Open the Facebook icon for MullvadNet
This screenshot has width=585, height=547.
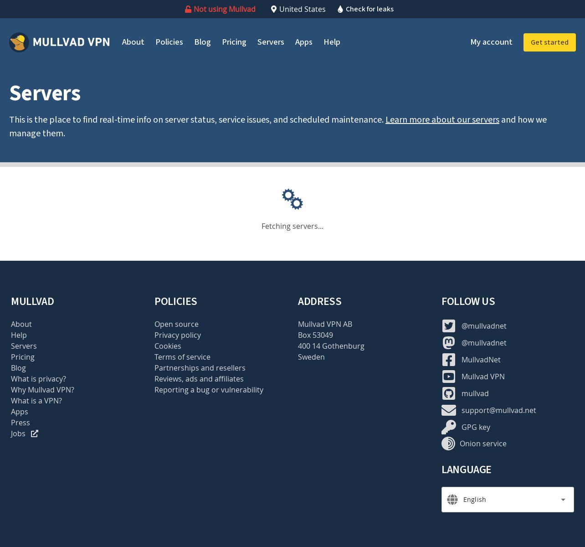(x=449, y=360)
